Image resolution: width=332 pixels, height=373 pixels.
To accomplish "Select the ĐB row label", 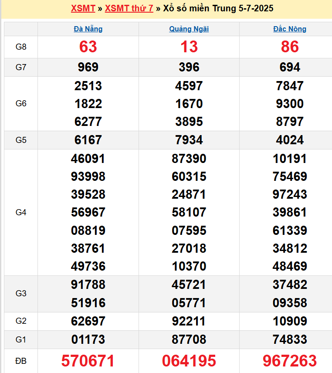I will (21, 361).
